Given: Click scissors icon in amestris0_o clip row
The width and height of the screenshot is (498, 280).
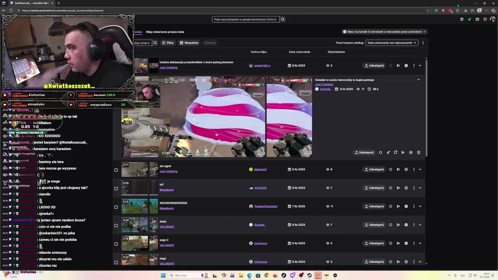Looking at the screenshot, I should pos(398,66).
